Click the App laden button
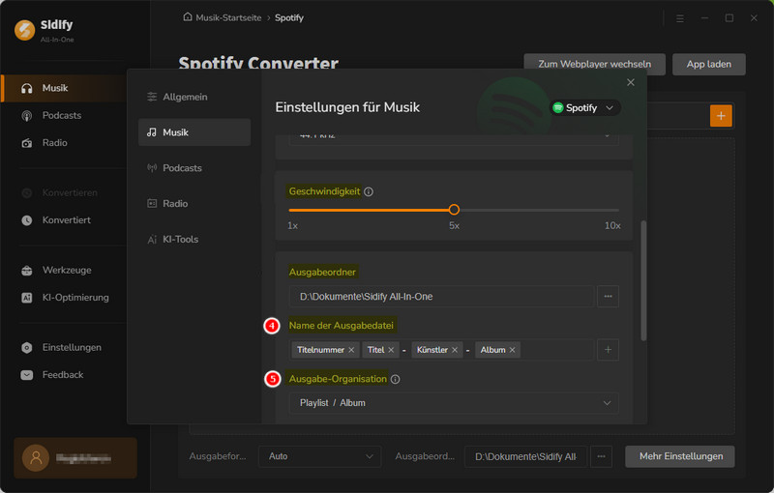The width and height of the screenshot is (774, 493). pyautogui.click(x=709, y=65)
